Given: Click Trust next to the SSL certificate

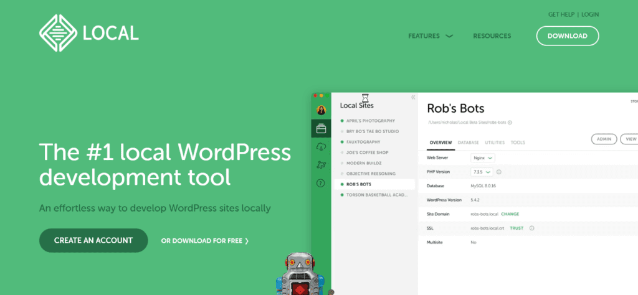Looking at the screenshot, I should click(x=517, y=228).
